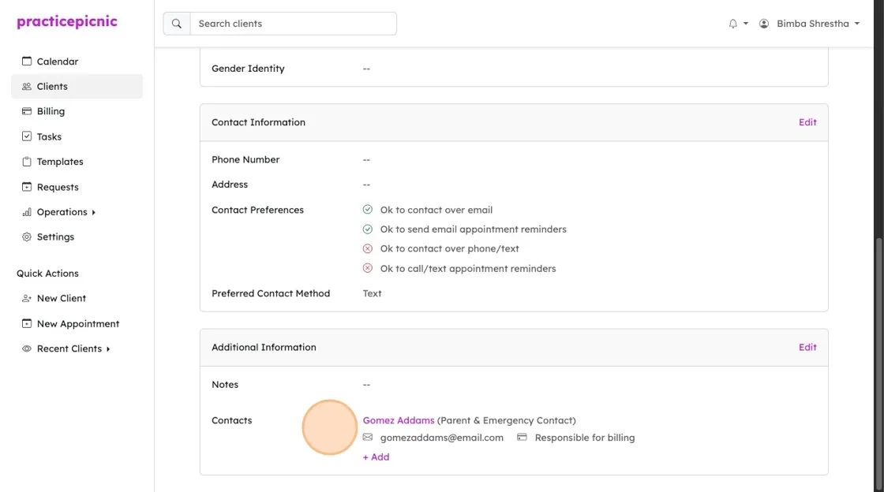
Task: Start the New Client quick action
Action: pos(62,298)
